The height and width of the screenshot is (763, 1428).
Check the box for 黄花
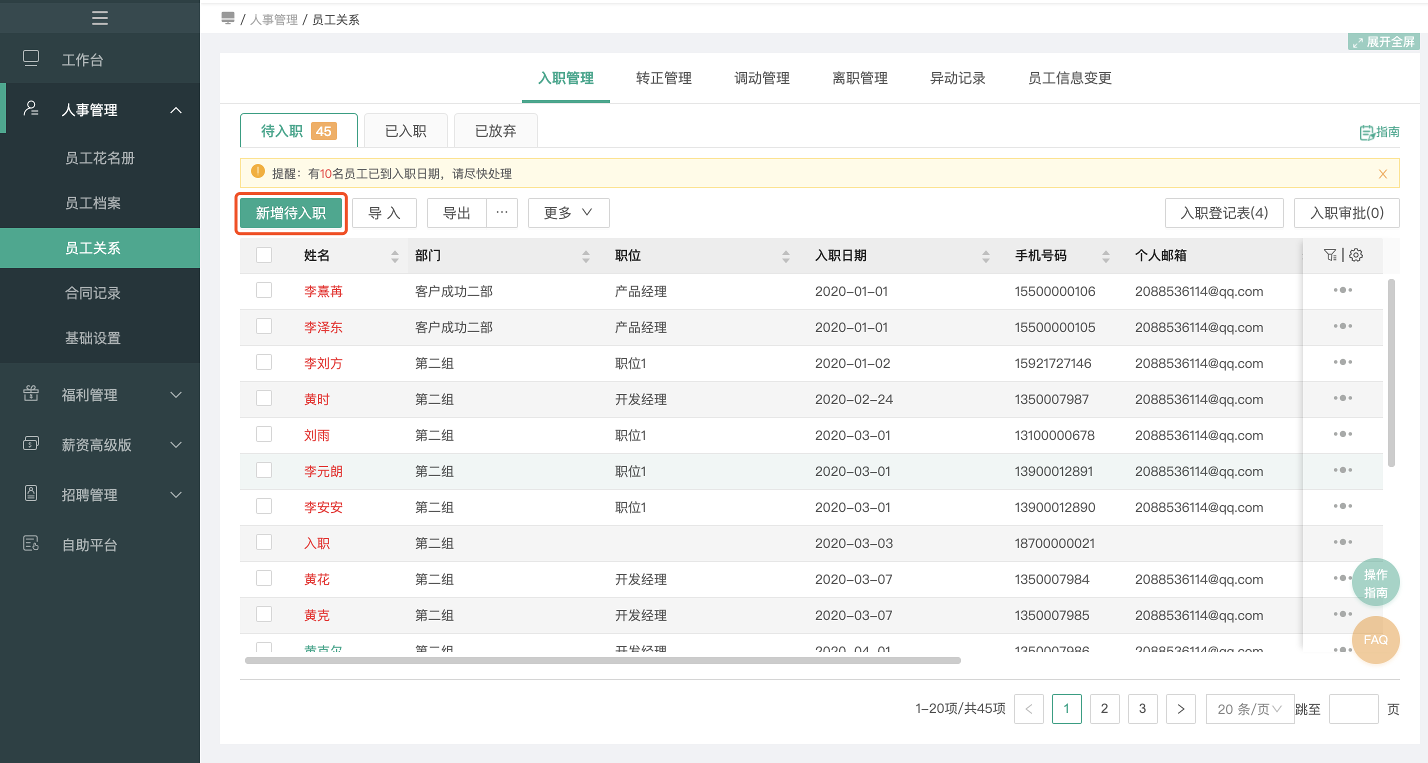264,579
